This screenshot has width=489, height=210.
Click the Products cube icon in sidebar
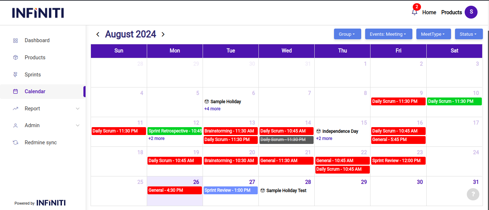tap(15, 57)
